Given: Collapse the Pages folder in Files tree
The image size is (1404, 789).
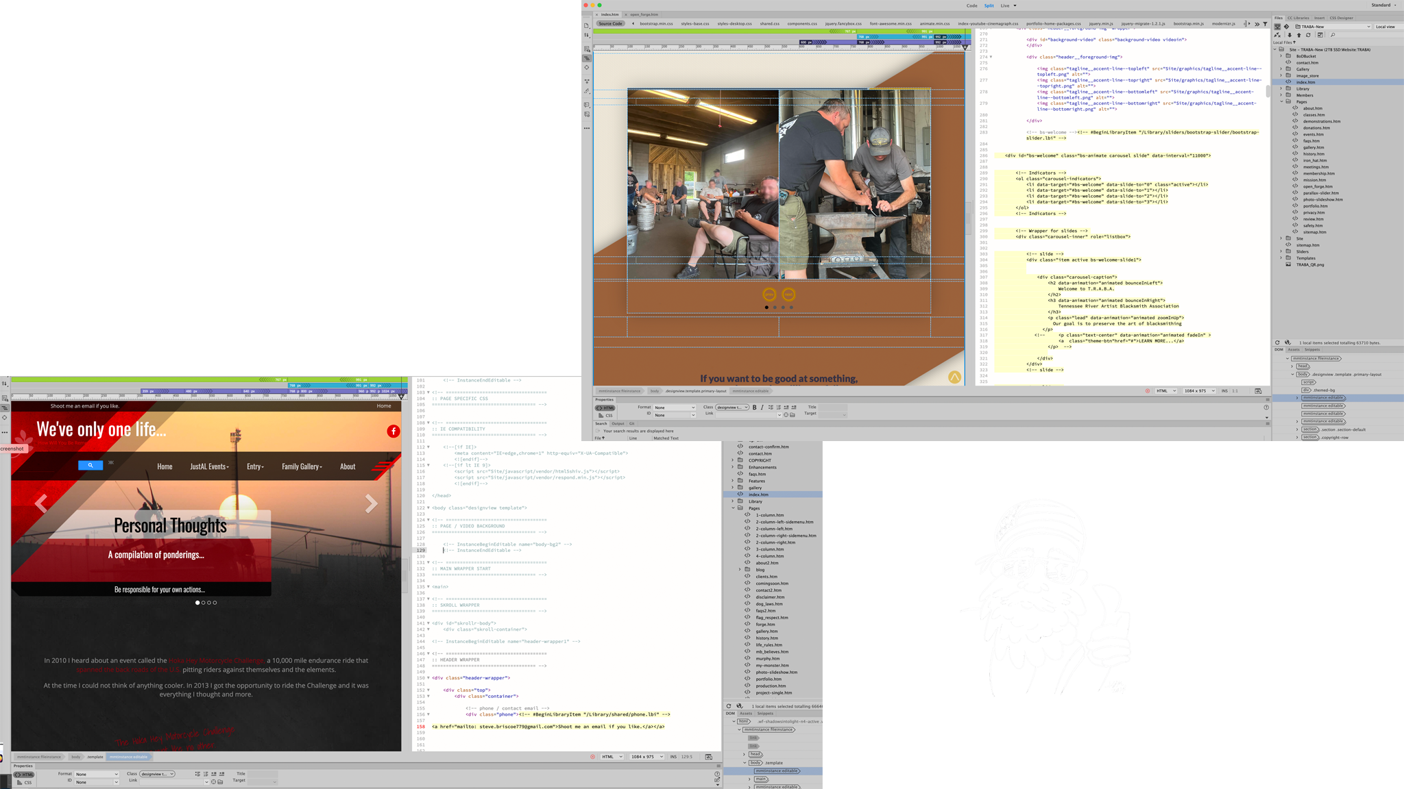Looking at the screenshot, I should coord(1281,101).
